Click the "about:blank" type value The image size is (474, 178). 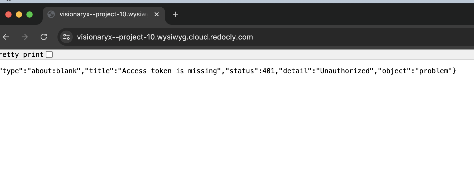[x=54, y=71]
